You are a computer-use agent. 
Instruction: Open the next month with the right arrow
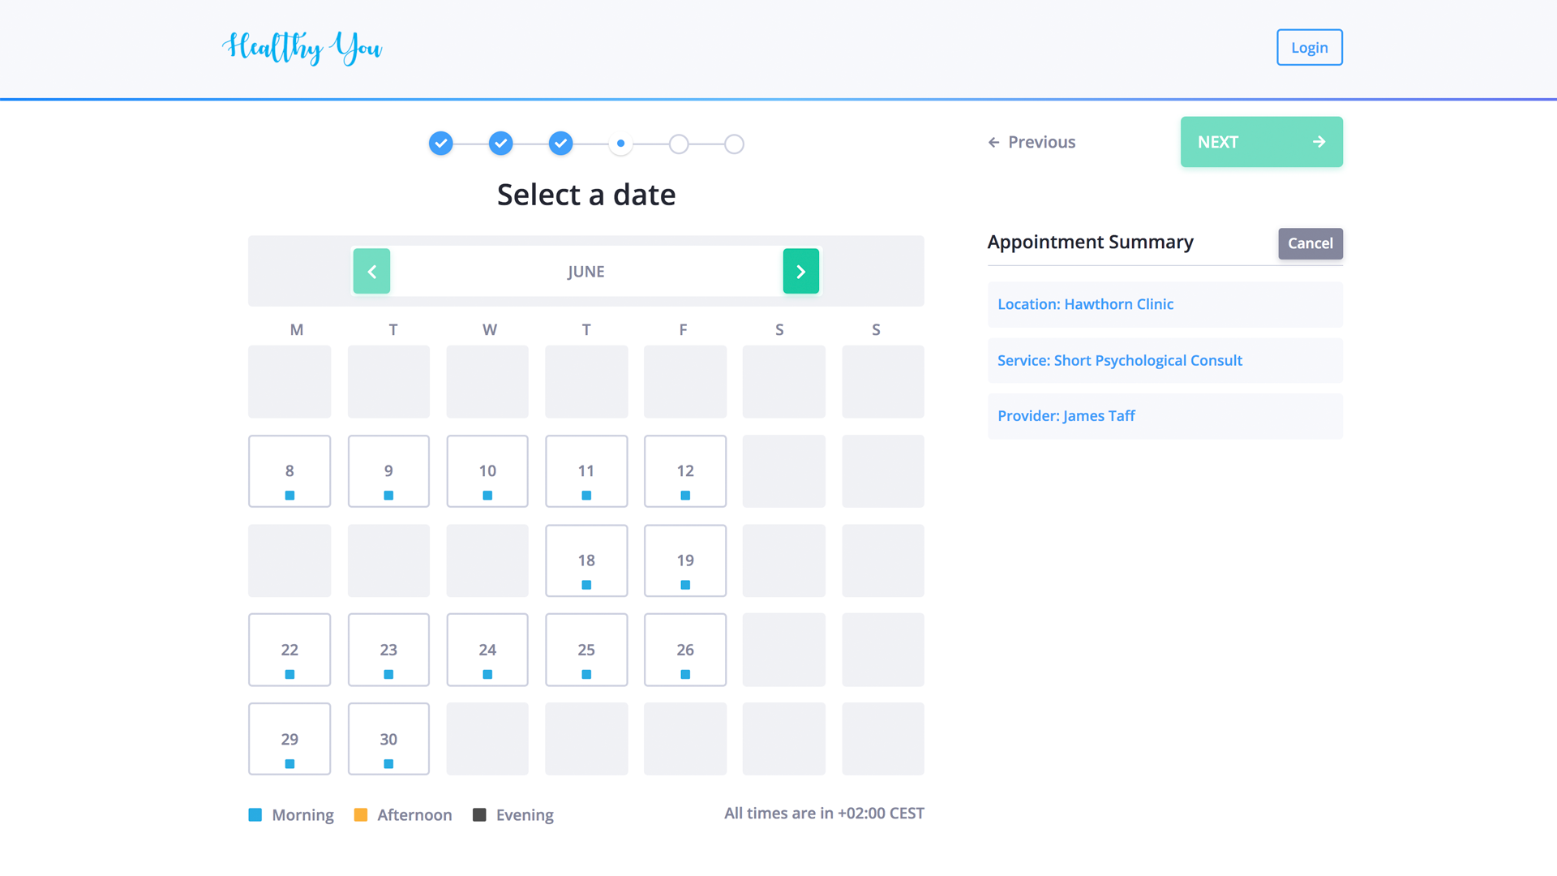click(800, 271)
